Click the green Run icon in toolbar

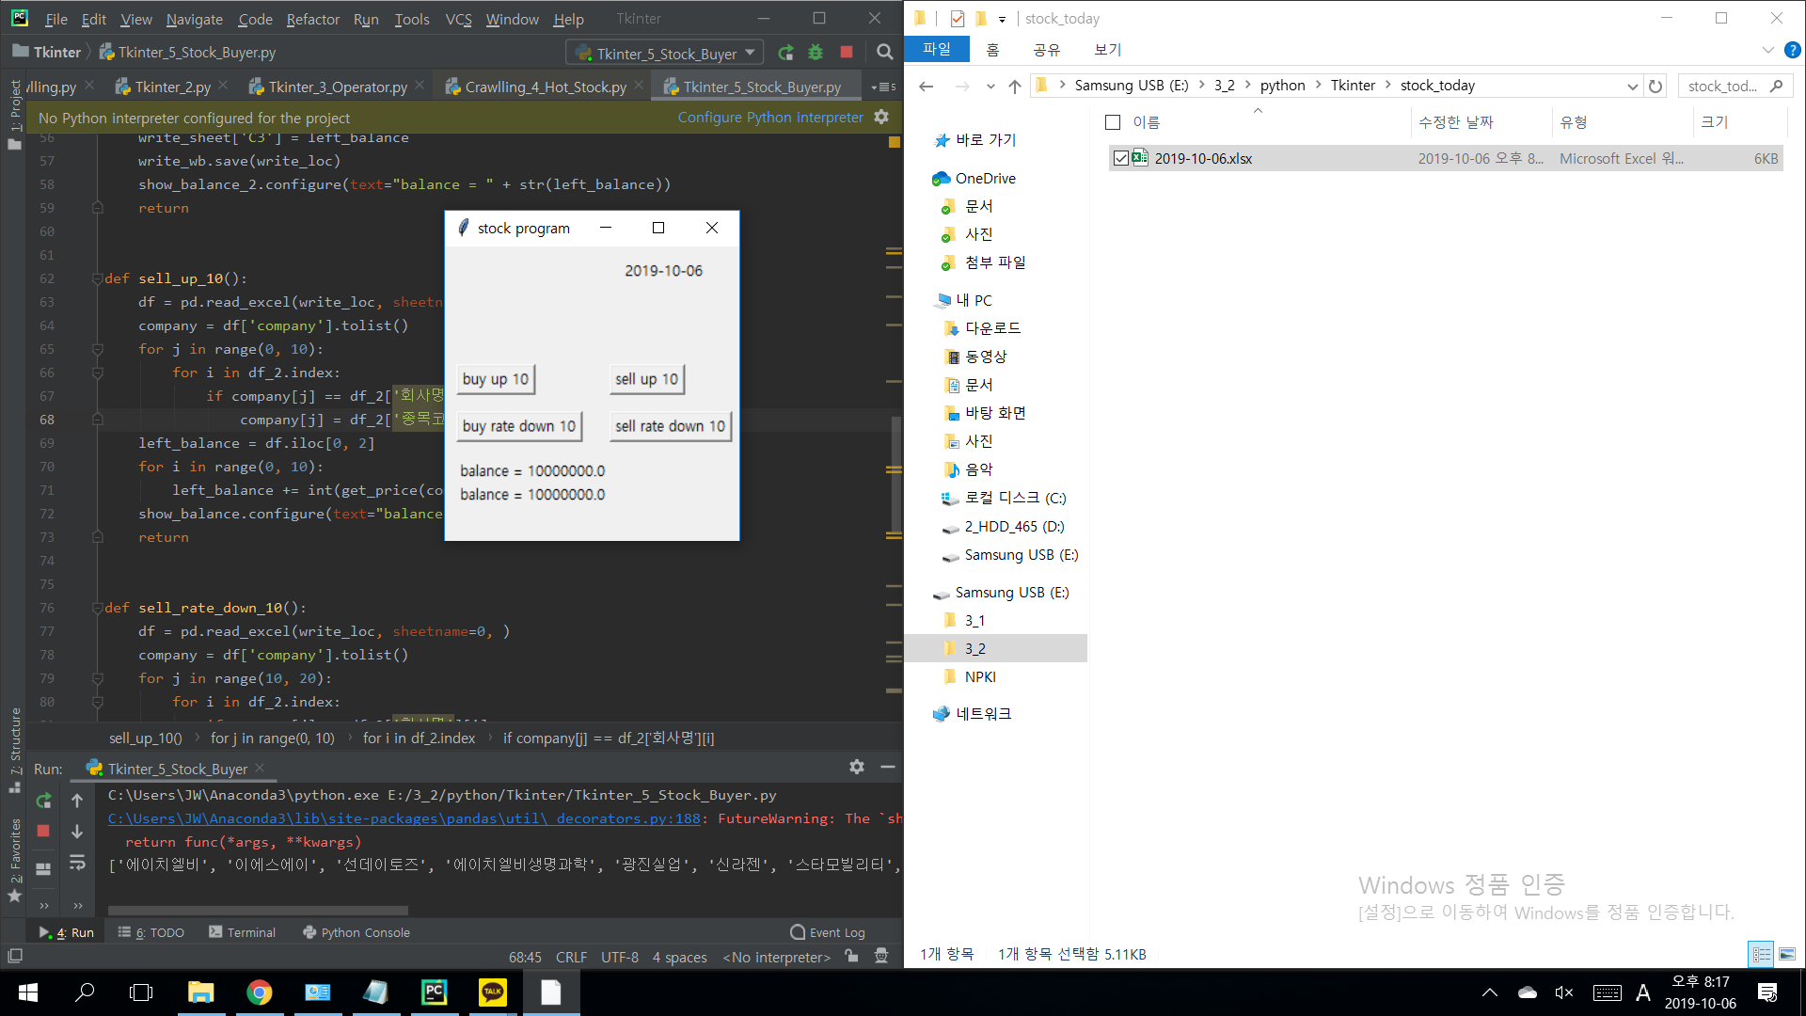786,53
